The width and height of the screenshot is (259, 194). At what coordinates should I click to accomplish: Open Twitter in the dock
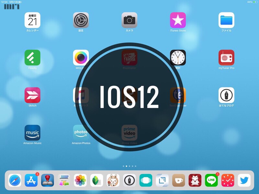tap(244, 180)
